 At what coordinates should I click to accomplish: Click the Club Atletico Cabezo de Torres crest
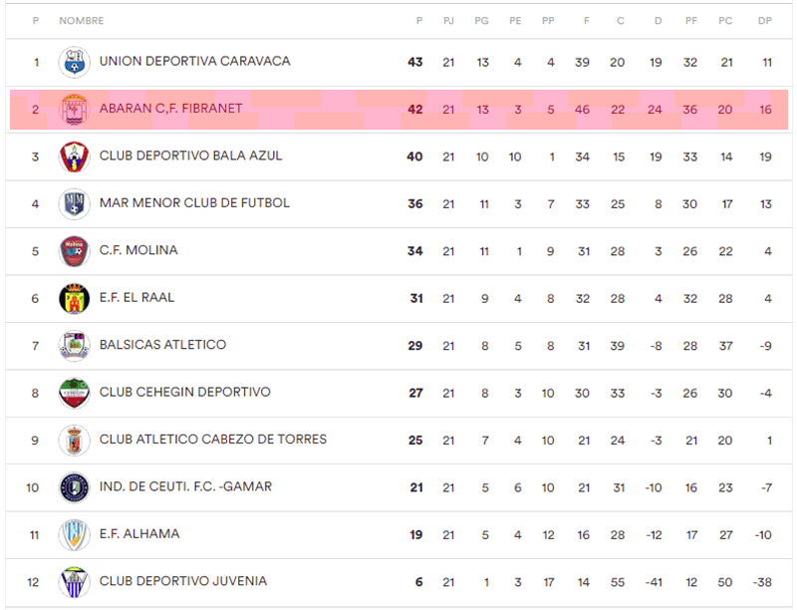coord(74,441)
